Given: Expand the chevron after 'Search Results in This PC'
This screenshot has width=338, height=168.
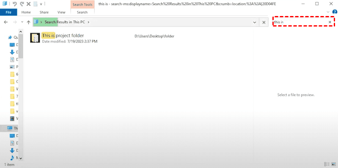Looking at the screenshot, I should click(x=88, y=22).
